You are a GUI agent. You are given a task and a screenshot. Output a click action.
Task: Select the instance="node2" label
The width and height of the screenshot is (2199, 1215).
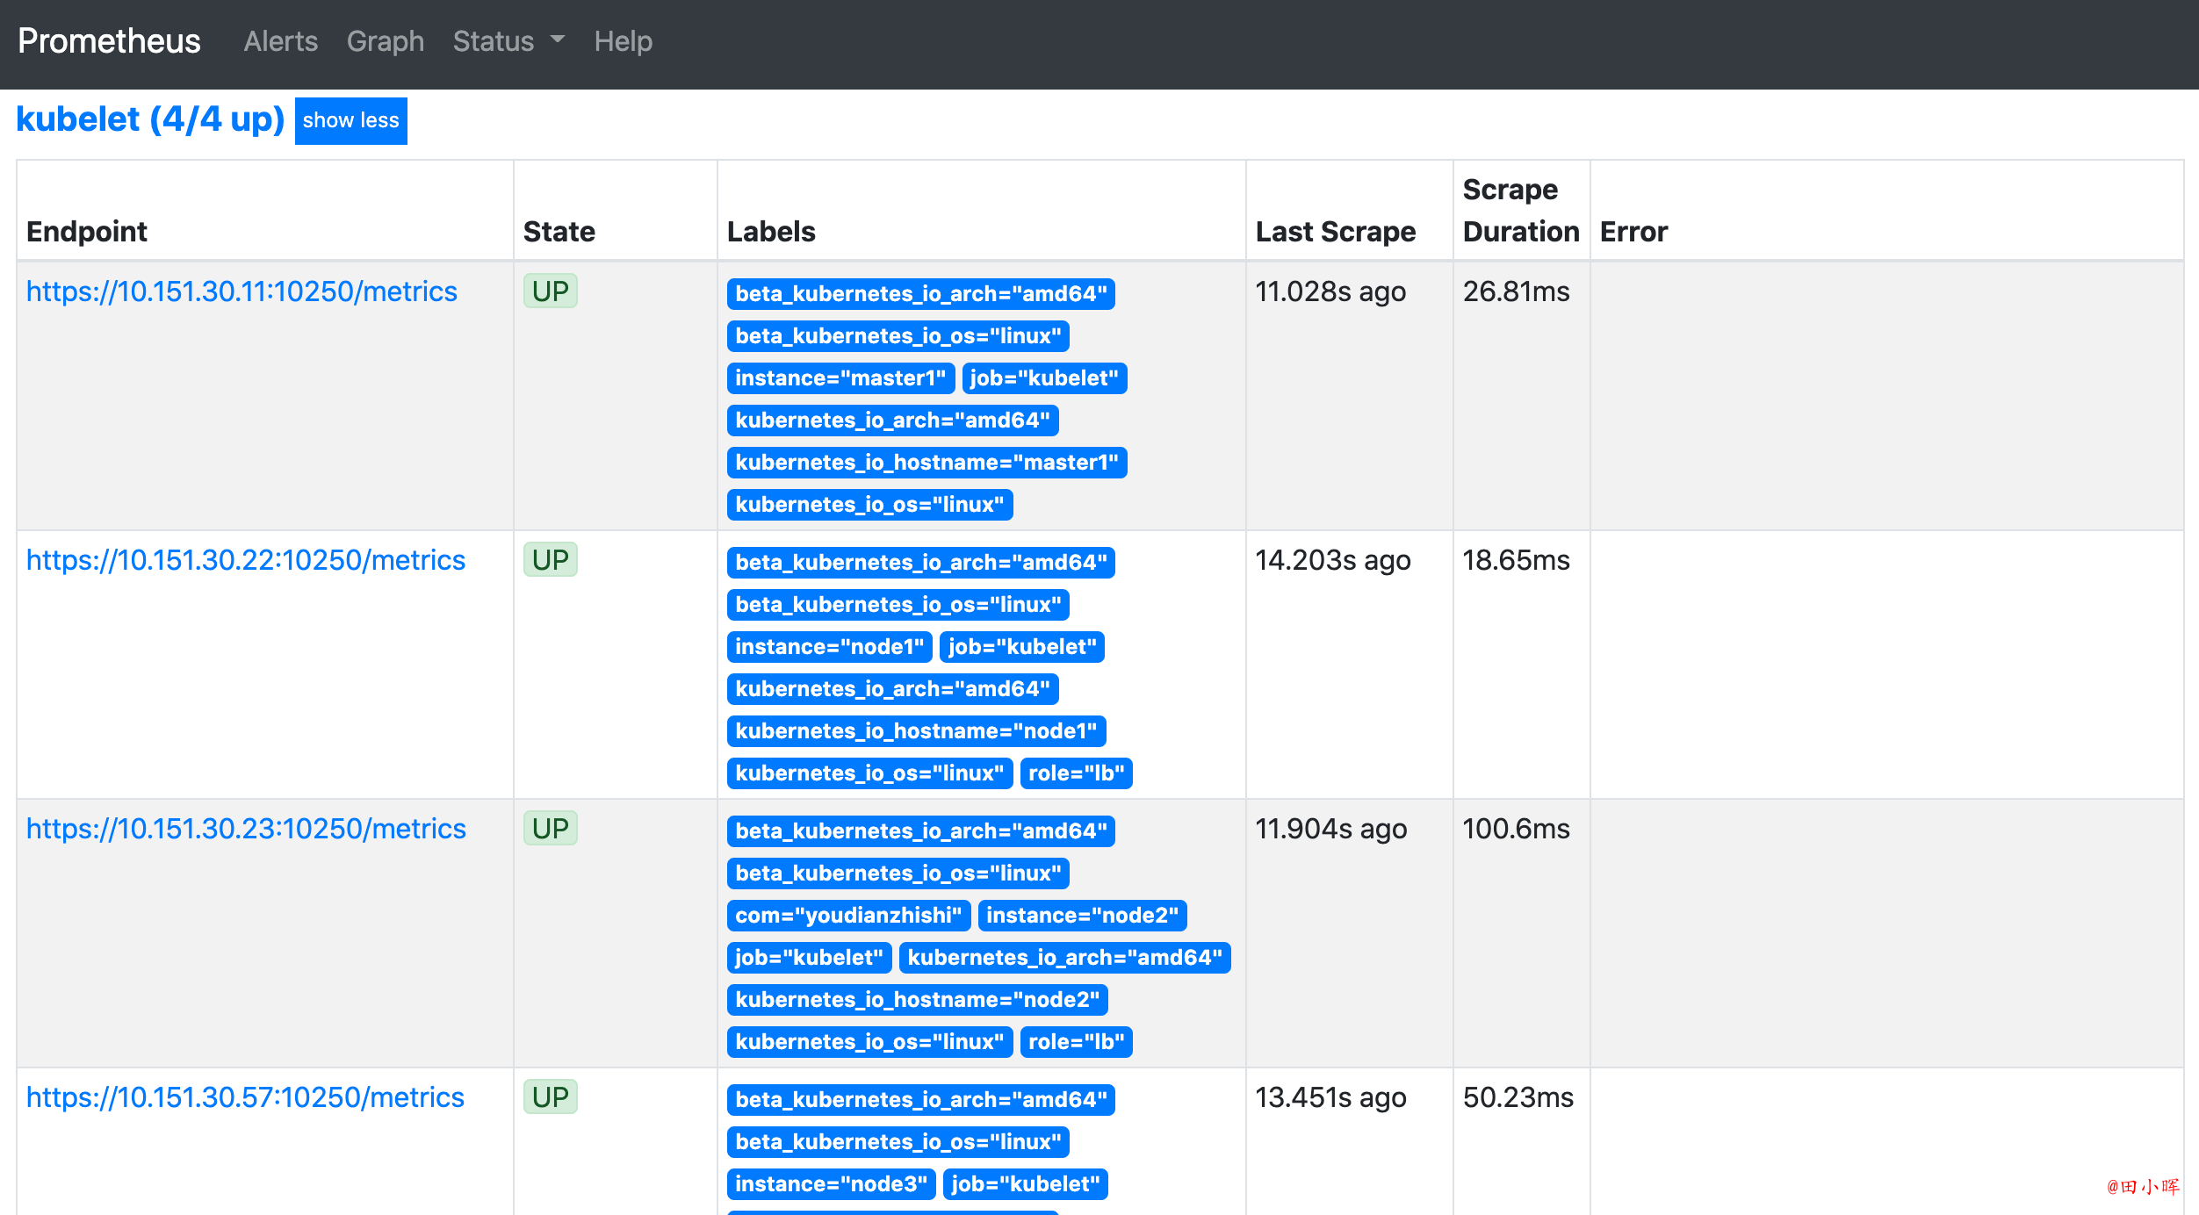(1083, 916)
